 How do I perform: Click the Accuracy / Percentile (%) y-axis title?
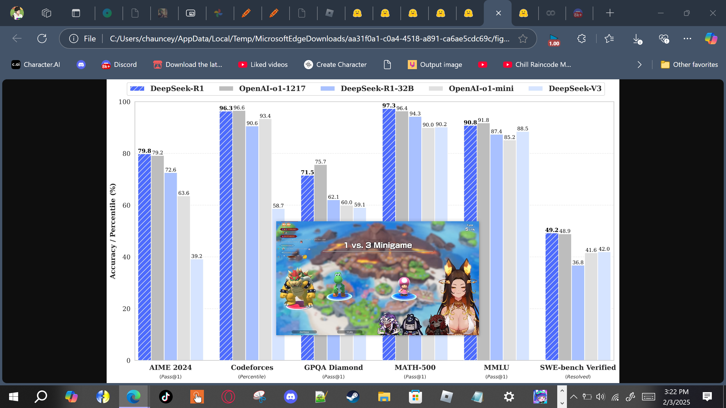(113, 231)
